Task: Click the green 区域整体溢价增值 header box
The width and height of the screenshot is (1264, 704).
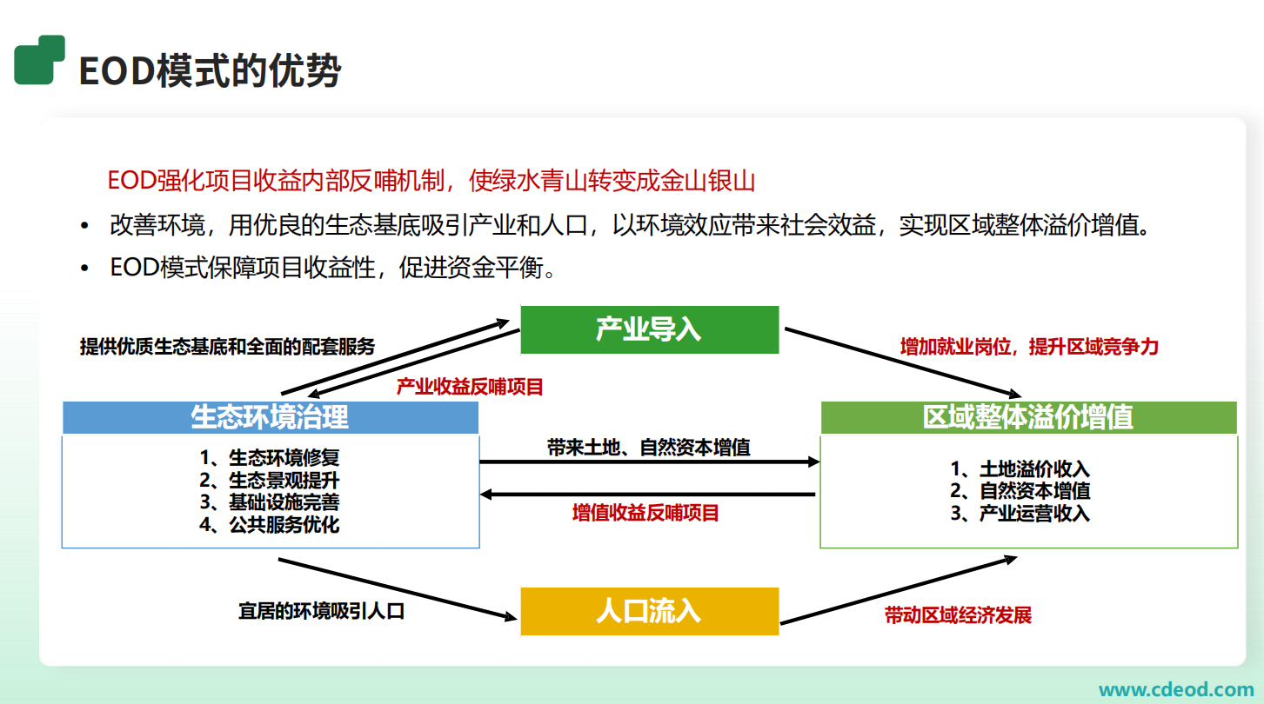Action: pyautogui.click(x=1029, y=417)
